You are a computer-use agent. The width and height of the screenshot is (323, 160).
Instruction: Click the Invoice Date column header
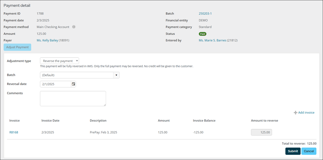50,121
